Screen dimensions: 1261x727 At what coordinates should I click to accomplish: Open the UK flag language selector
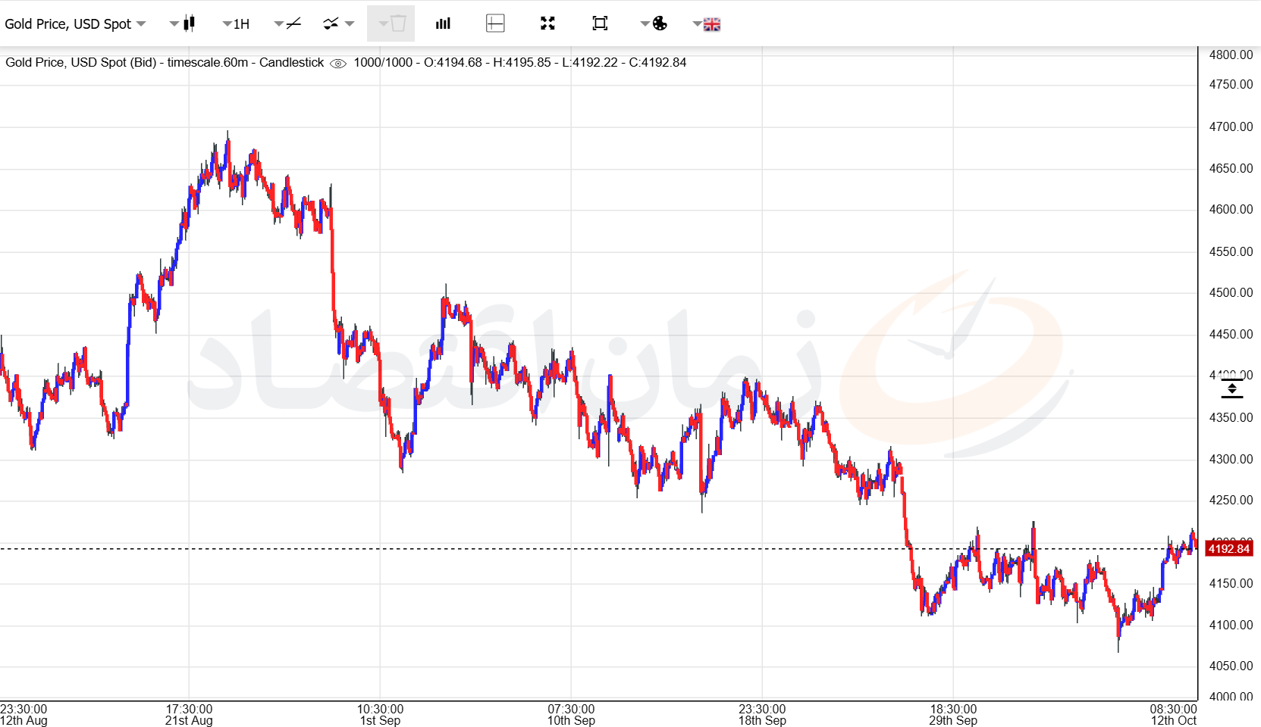pos(707,24)
